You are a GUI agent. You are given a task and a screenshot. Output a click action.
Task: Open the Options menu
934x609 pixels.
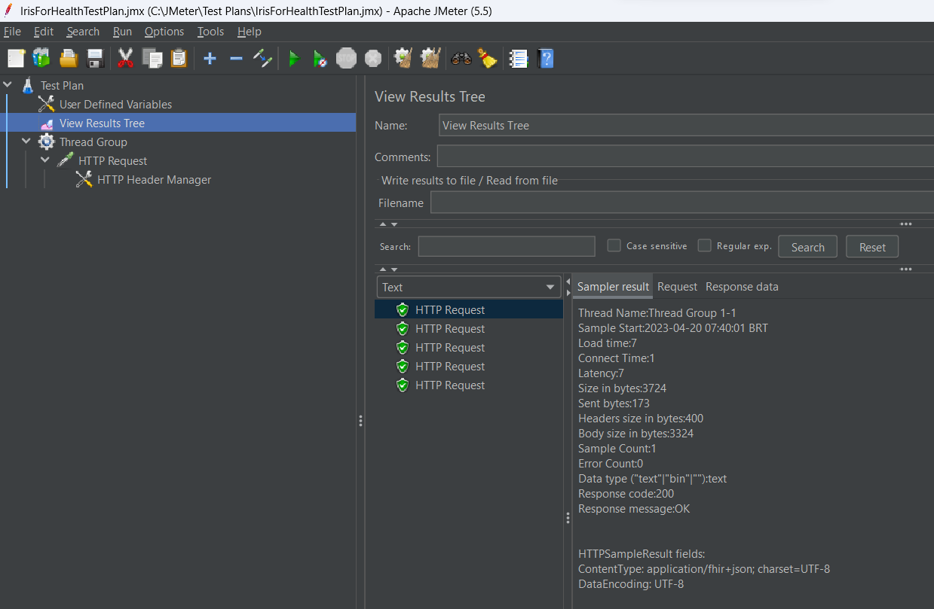pos(164,32)
